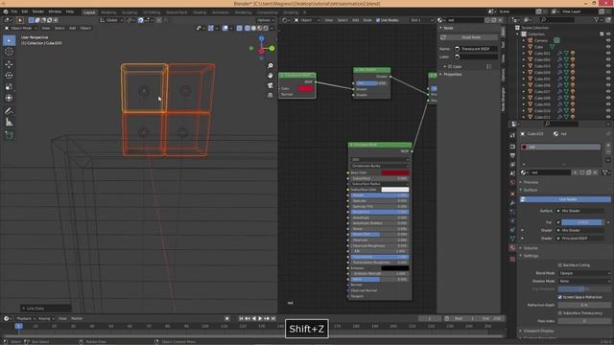The width and height of the screenshot is (614, 345).
Task: Open the Tool properties tab icon
Action: coord(512,135)
